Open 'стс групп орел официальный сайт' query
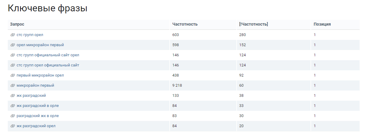368x137 pixels. point(48,65)
